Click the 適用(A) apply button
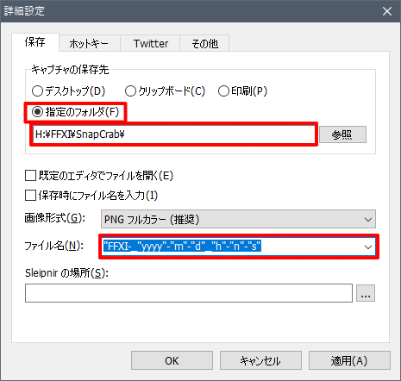 (x=349, y=360)
